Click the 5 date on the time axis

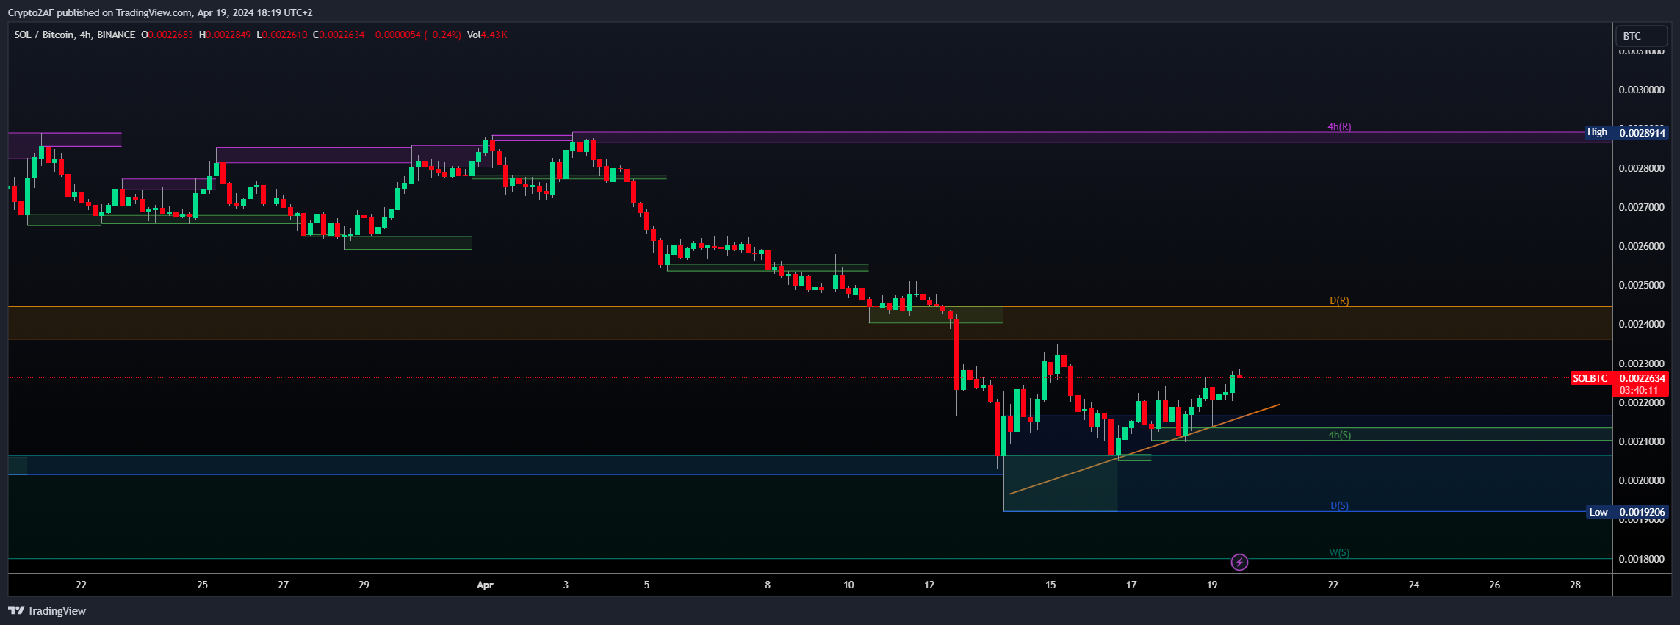pos(646,585)
